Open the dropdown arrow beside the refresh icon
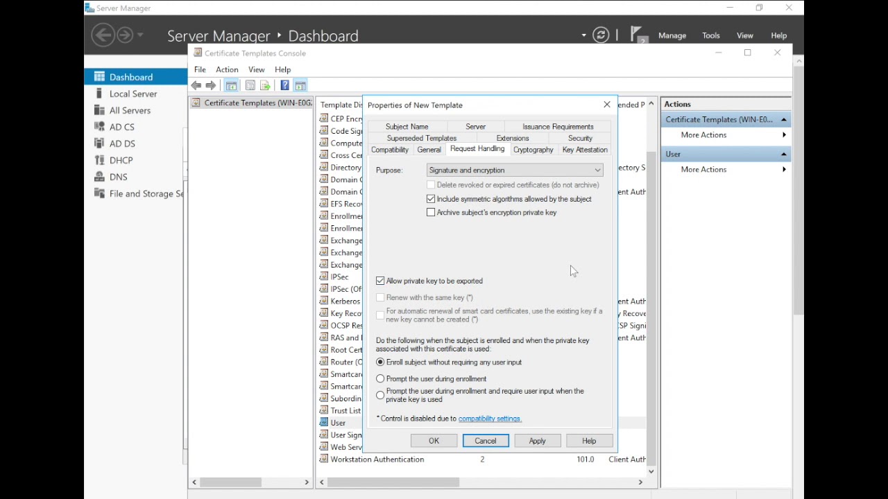 (x=583, y=35)
